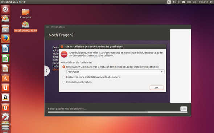The width and height of the screenshot is (214, 133).
Task: Open the Ubuntu Dash home launcher
Action: 5,9
